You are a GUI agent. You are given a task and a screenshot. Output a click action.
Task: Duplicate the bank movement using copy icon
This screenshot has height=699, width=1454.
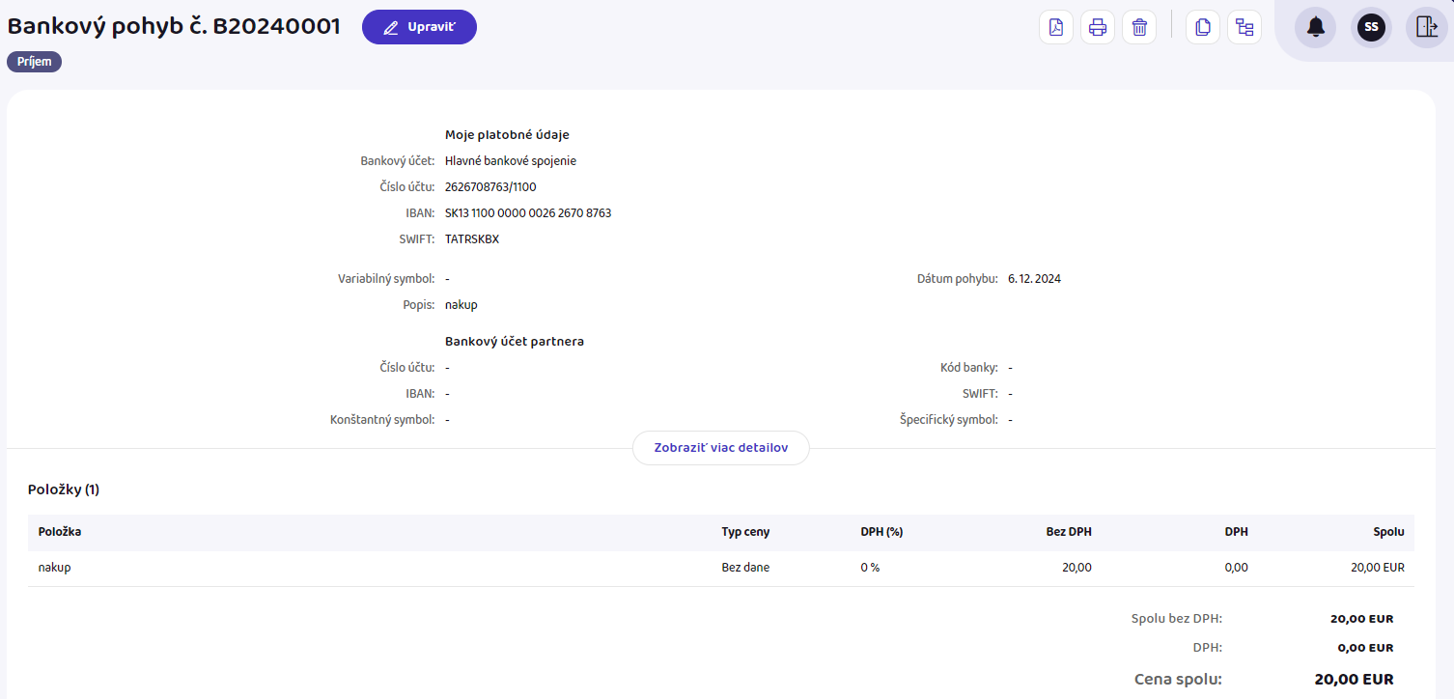[1203, 27]
